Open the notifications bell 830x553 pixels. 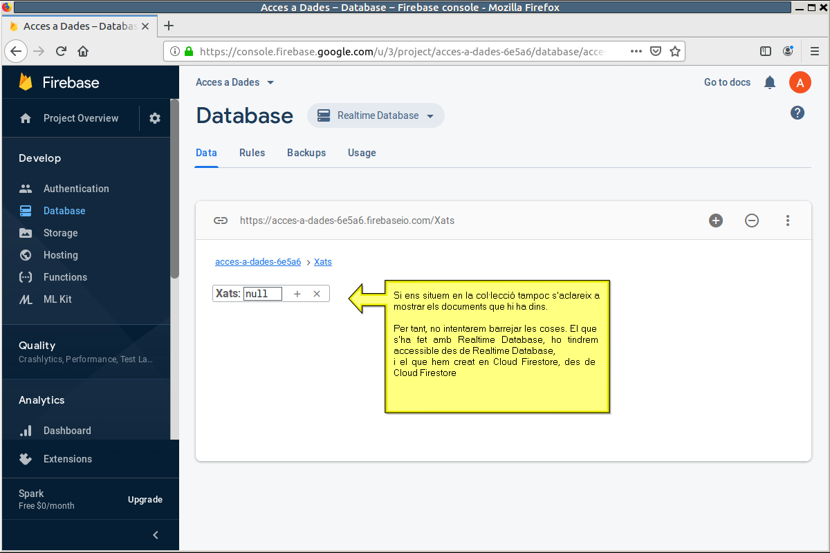[770, 83]
